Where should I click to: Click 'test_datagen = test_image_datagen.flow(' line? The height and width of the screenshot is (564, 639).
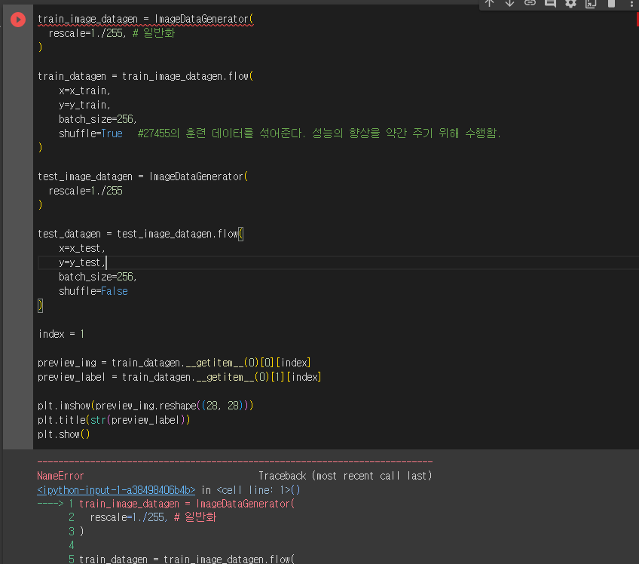point(140,234)
